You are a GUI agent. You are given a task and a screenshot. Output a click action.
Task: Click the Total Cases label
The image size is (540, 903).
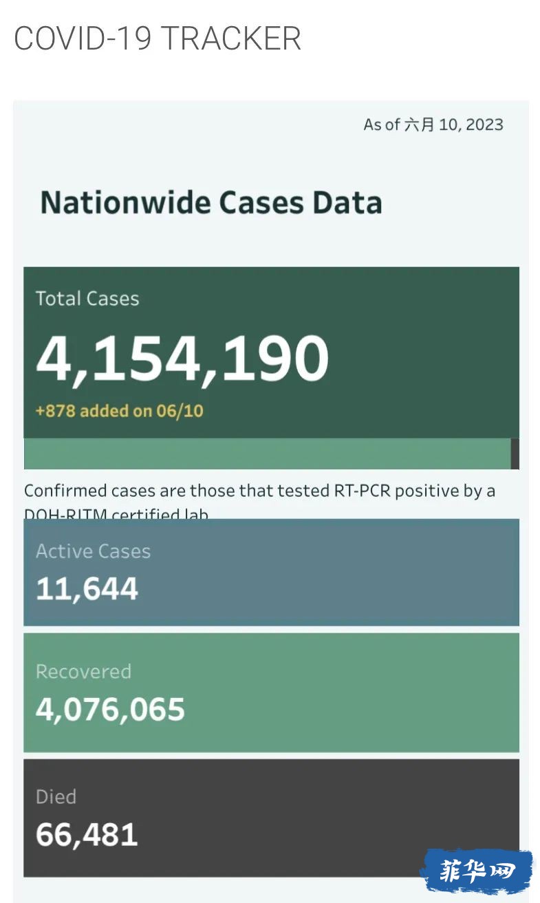point(87,299)
